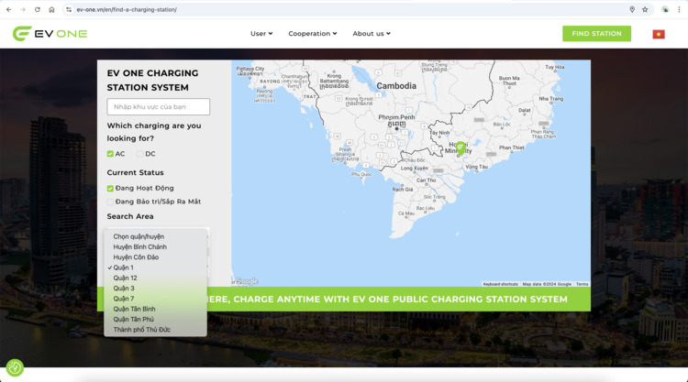This screenshot has width=688, height=382.
Task: Bookmark this page with the star icon
Action: (645, 10)
